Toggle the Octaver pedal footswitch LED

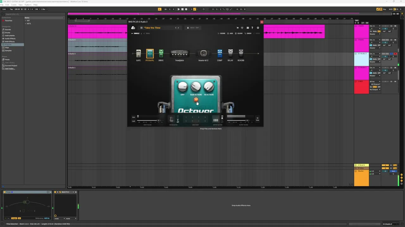pyautogui.click(x=196, y=100)
